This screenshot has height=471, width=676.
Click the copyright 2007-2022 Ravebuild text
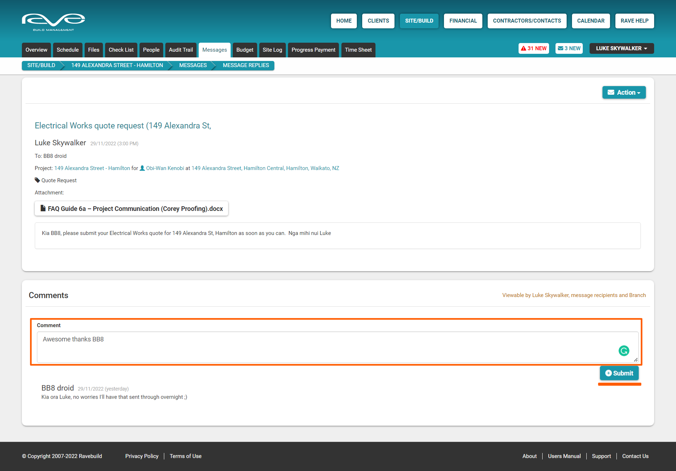[x=62, y=456]
